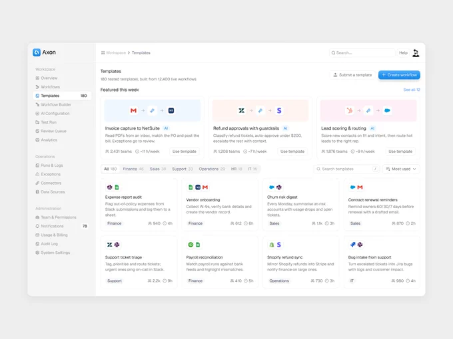453x339 pixels.
Task: Select the Support filter tab
Action: [183, 169]
